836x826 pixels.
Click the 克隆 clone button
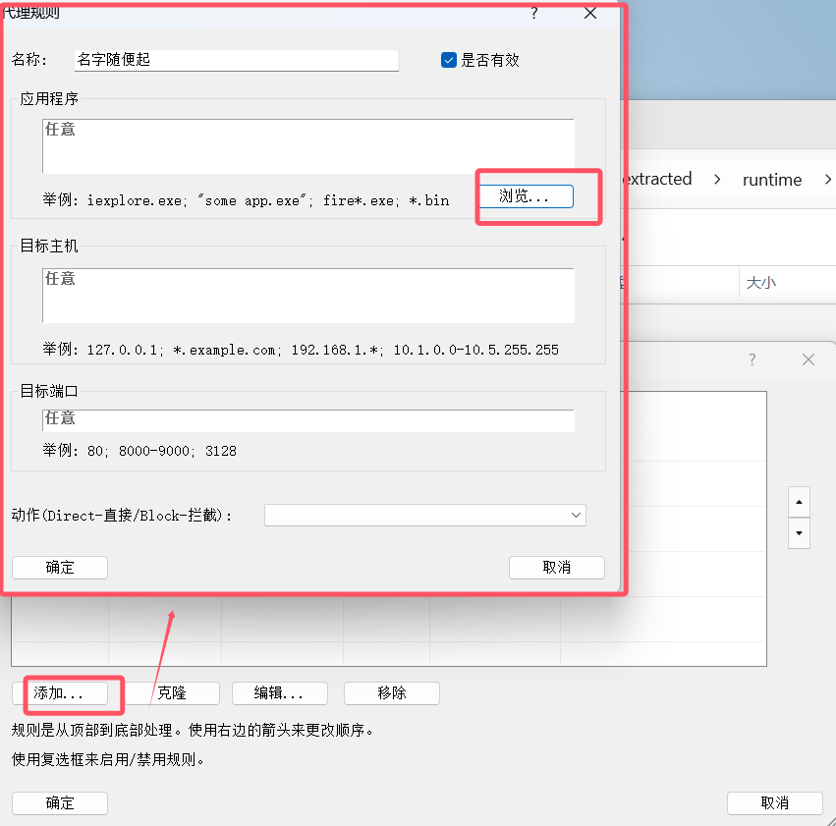pyautogui.click(x=171, y=692)
